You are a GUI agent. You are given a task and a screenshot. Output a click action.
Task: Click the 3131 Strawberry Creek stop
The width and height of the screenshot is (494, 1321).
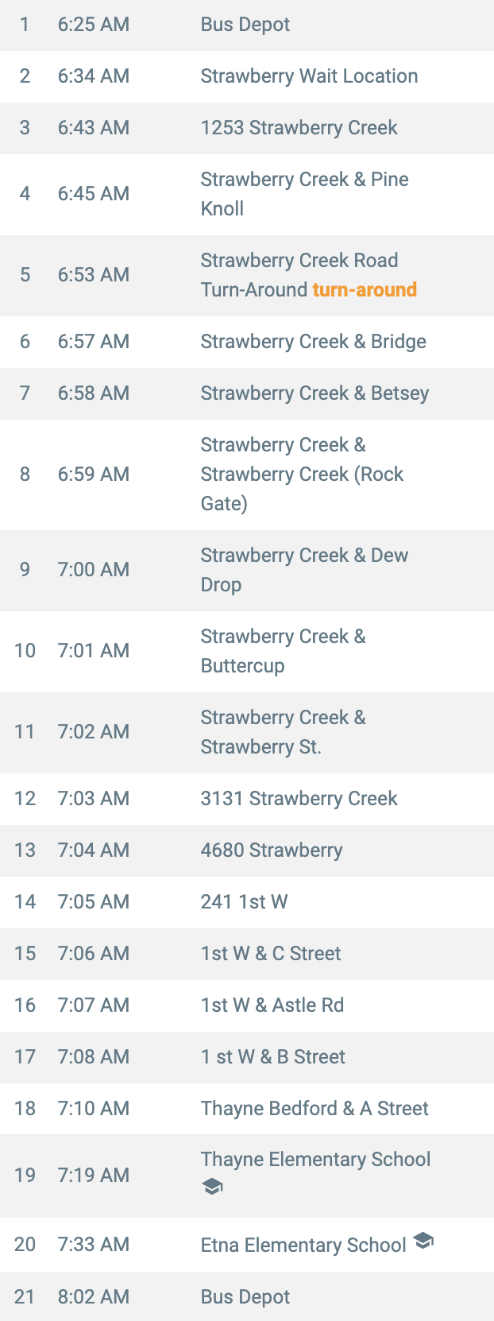coord(247,799)
